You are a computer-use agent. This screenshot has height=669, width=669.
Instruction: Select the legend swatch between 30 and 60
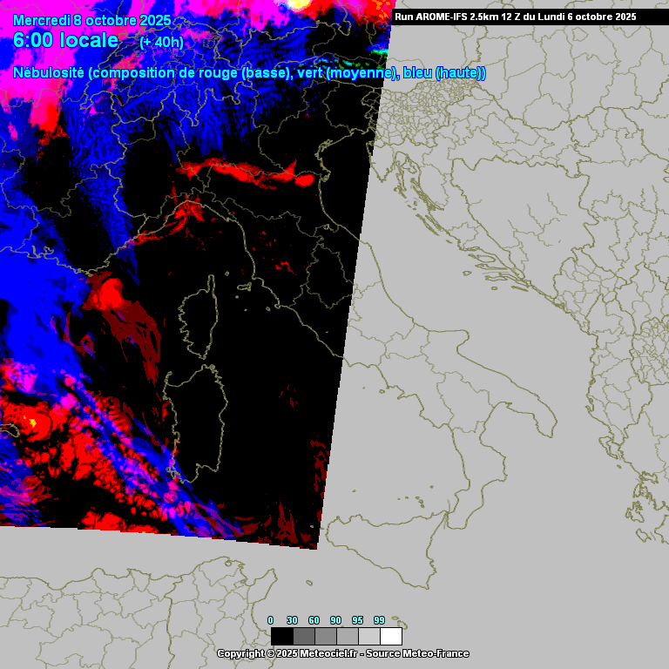point(303,636)
